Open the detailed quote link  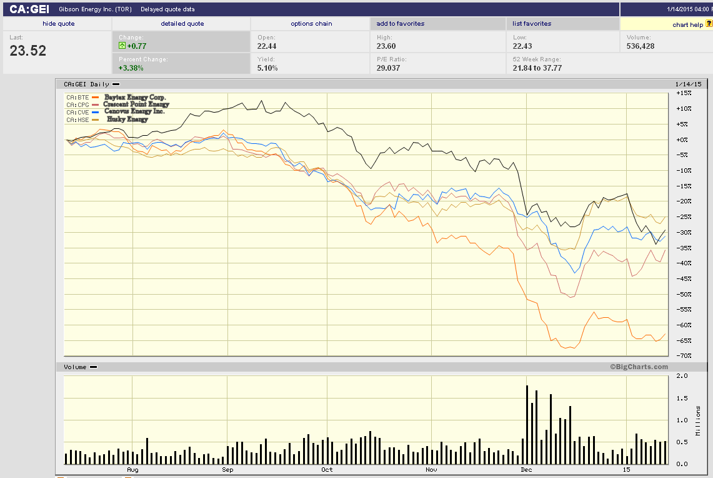pyautogui.click(x=182, y=24)
